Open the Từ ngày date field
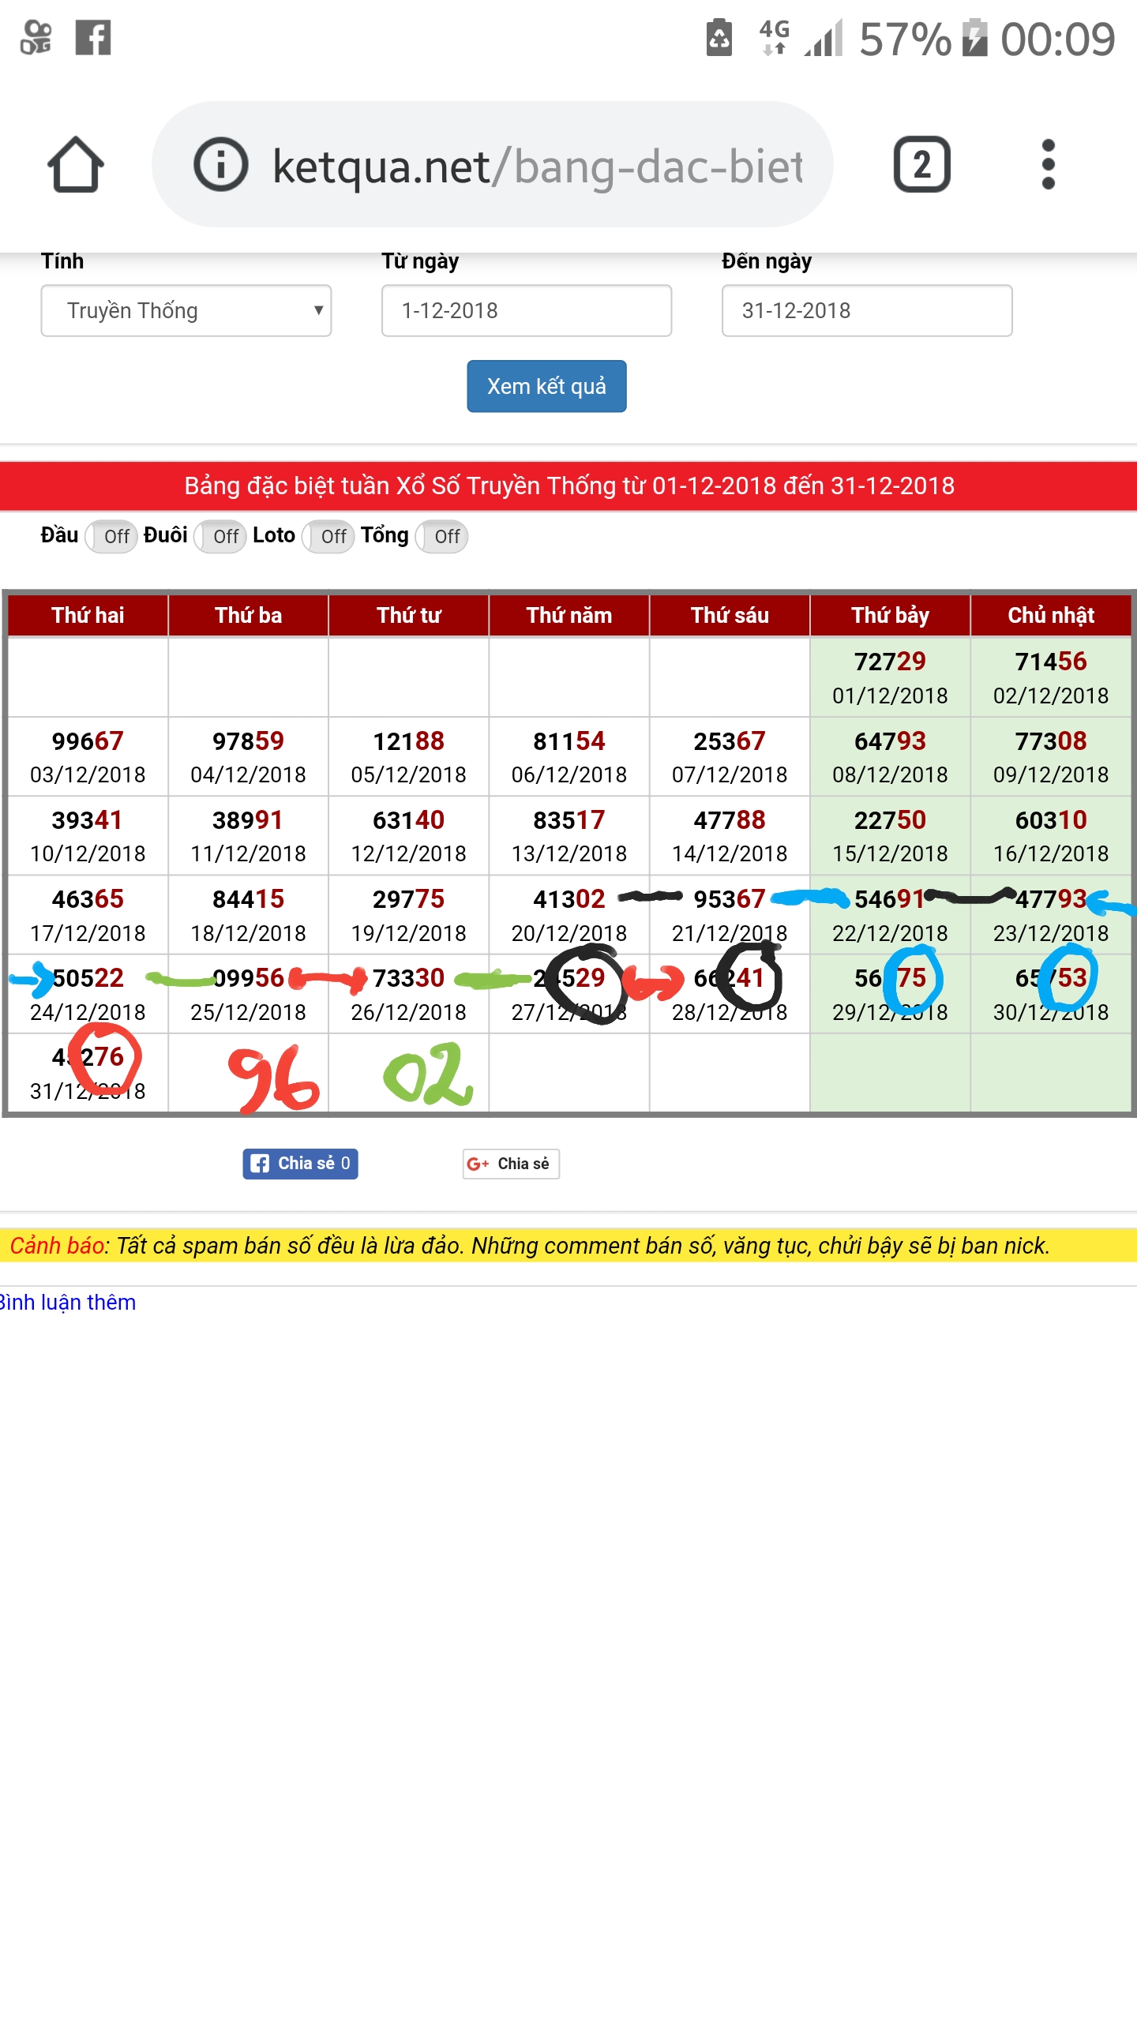Viewport: 1137px width, 2021px height. [527, 311]
